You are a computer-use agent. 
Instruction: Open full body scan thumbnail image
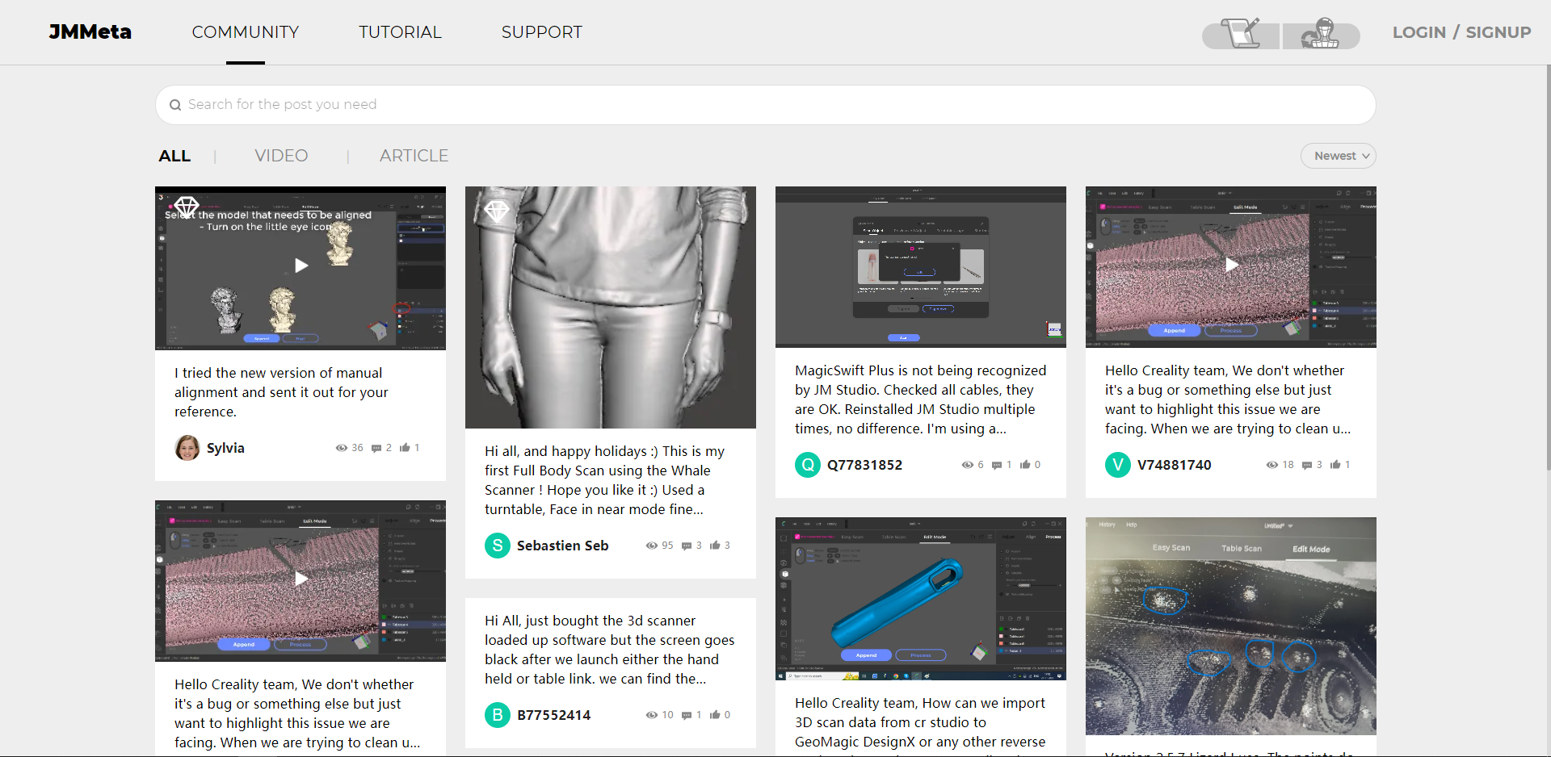click(x=610, y=307)
